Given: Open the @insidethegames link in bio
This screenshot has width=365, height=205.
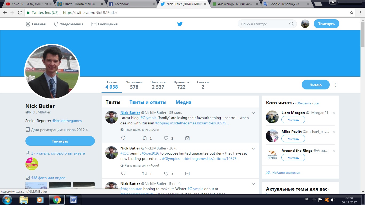Looking at the screenshot, I should 67,121.
